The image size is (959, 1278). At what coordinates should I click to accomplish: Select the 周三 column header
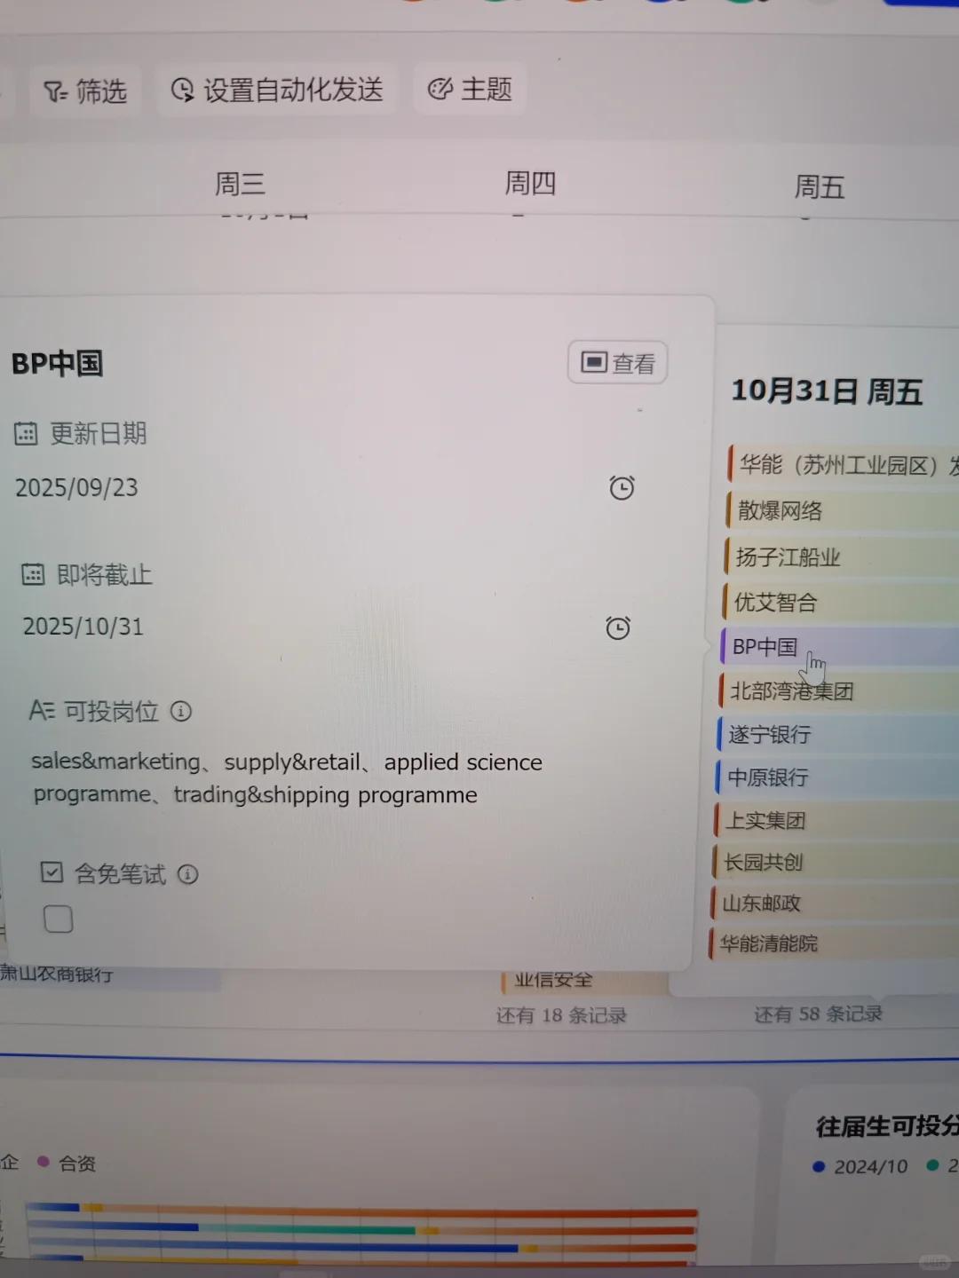pyautogui.click(x=240, y=184)
